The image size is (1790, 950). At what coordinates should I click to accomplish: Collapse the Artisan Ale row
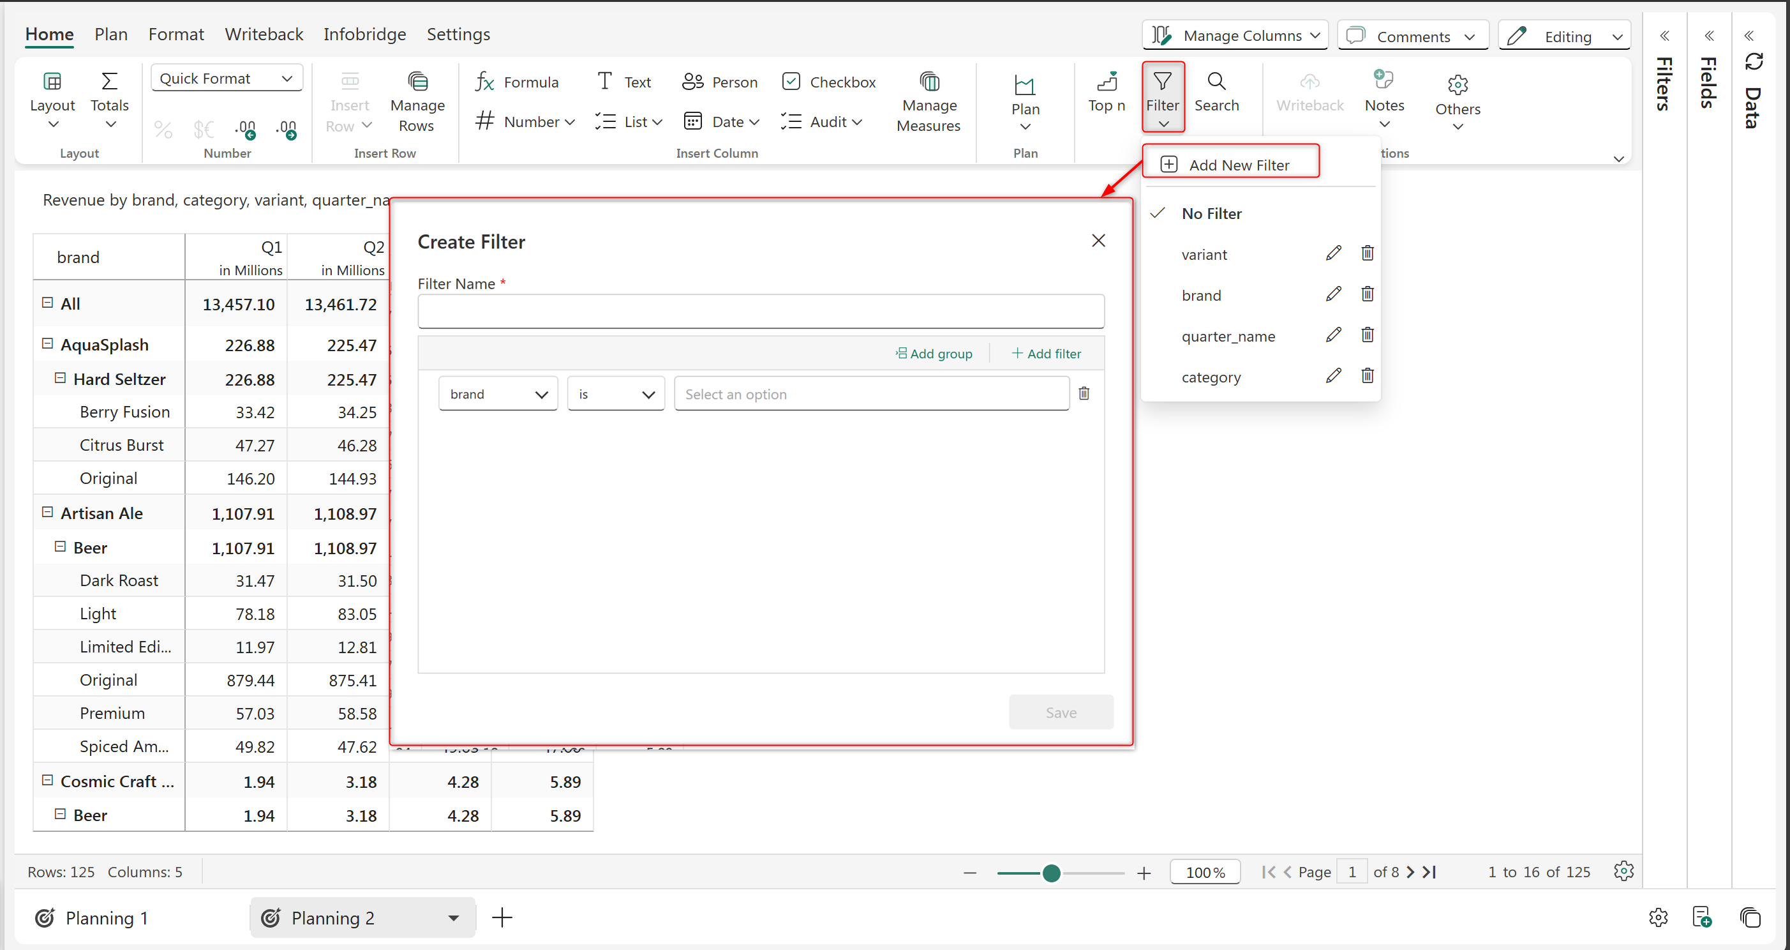point(47,512)
